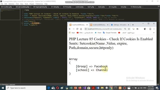160x90 pixels.
Task: Launch Microsoft Edge from taskbar
Action: (x=49, y=88)
